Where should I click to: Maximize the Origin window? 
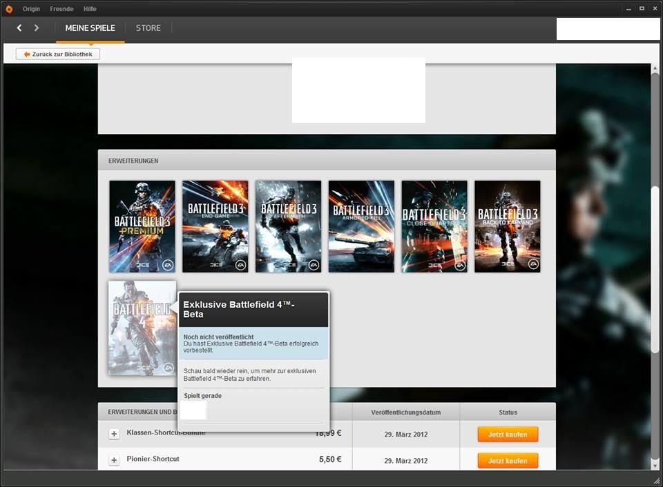(642, 8)
